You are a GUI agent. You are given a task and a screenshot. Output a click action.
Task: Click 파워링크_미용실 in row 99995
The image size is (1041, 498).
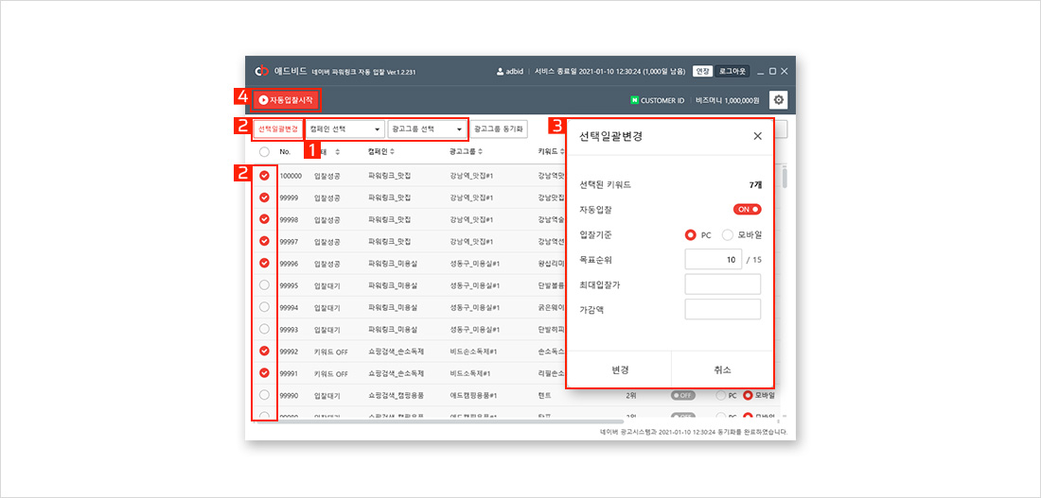click(393, 285)
